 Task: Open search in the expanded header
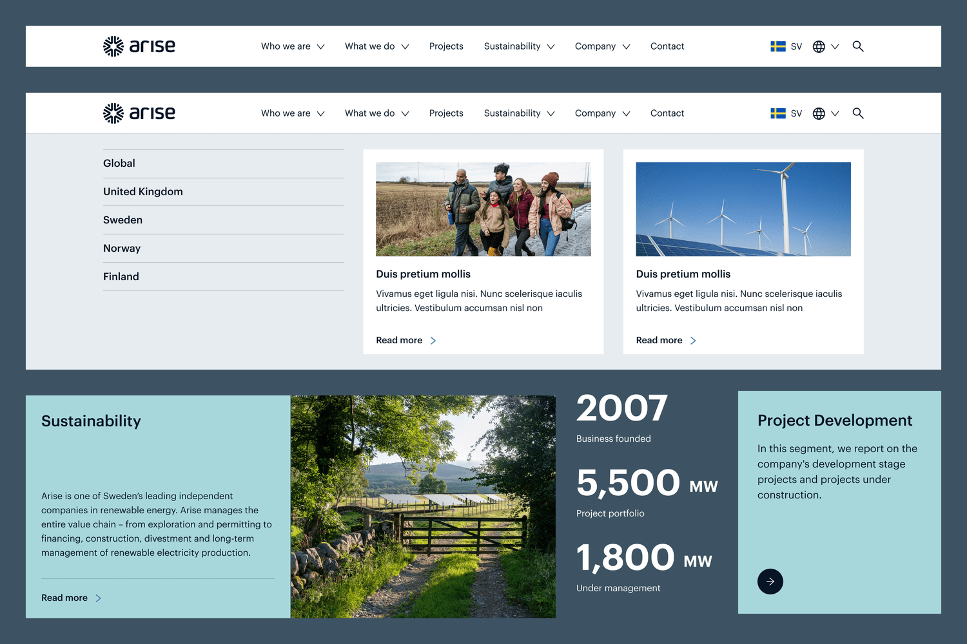coord(858,113)
